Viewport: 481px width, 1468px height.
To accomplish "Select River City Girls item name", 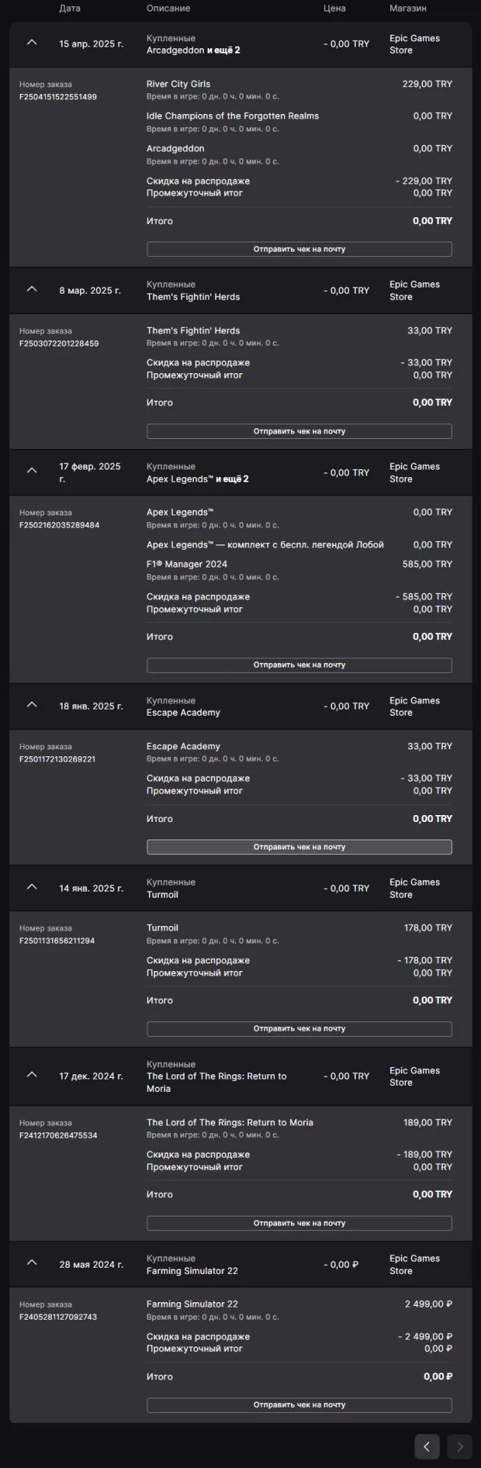I will 179,84.
